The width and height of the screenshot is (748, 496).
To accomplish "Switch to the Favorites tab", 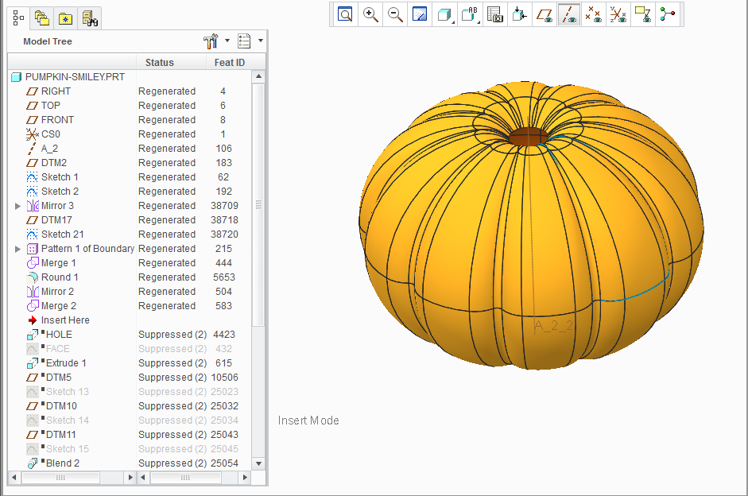I will (x=65, y=18).
